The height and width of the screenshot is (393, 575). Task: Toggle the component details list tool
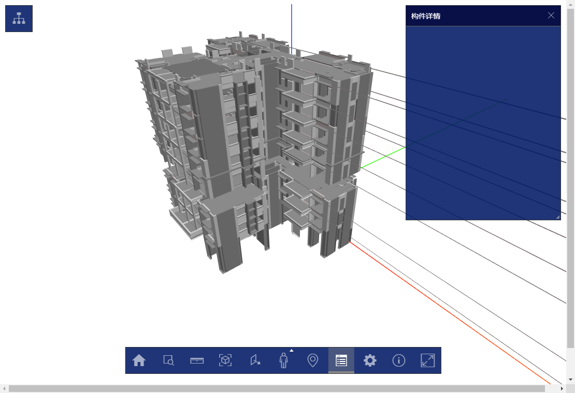click(x=341, y=360)
